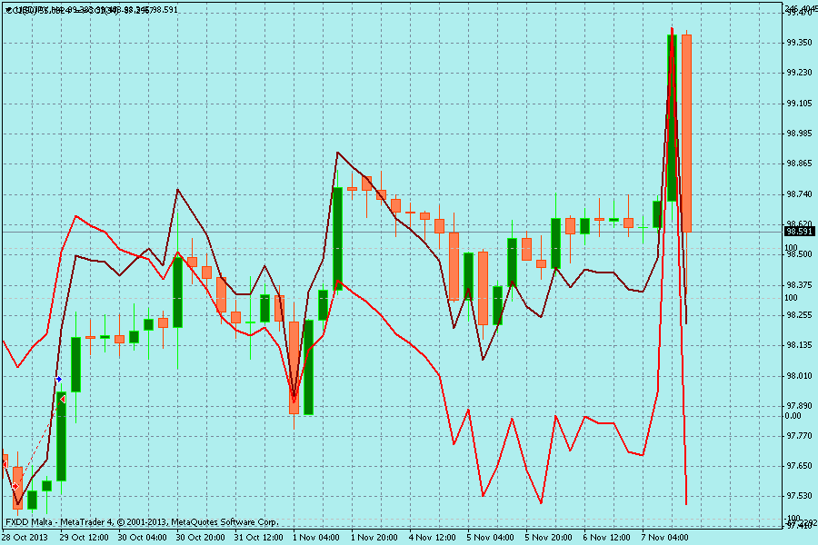This screenshot has width=818, height=545.
Task: Click the 99.350 price scale label
Action: (798, 43)
